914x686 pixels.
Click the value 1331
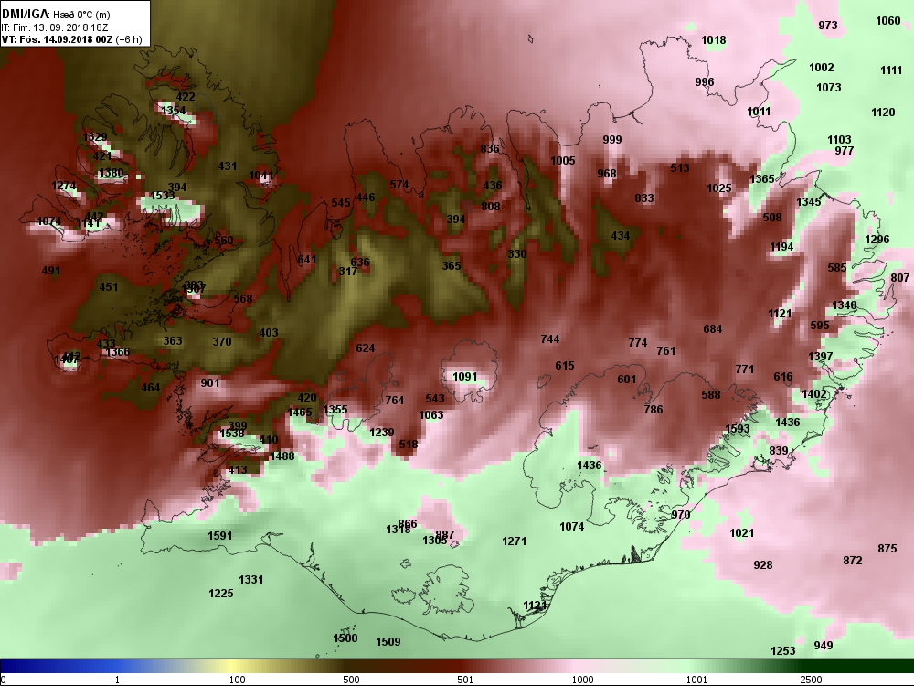point(251,580)
